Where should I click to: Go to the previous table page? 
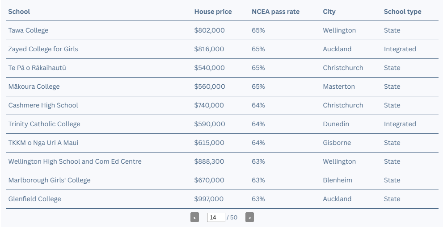coord(194,218)
